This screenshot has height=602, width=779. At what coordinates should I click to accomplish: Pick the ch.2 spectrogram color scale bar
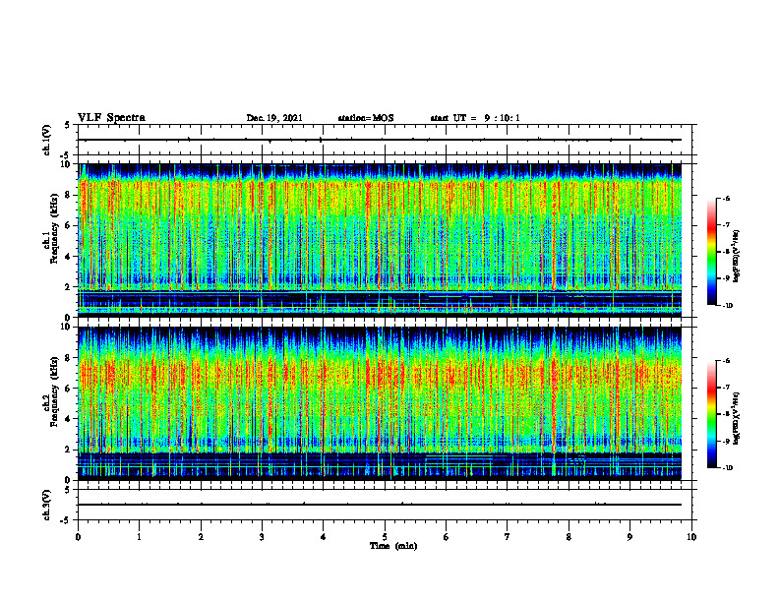pos(711,414)
